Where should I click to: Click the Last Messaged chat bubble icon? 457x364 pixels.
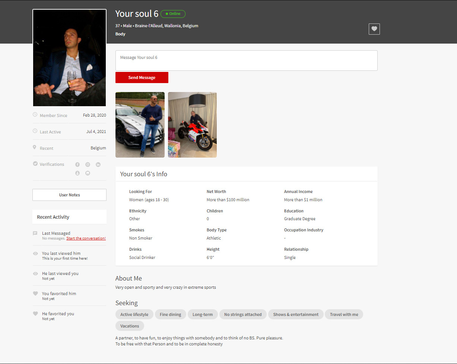point(35,234)
